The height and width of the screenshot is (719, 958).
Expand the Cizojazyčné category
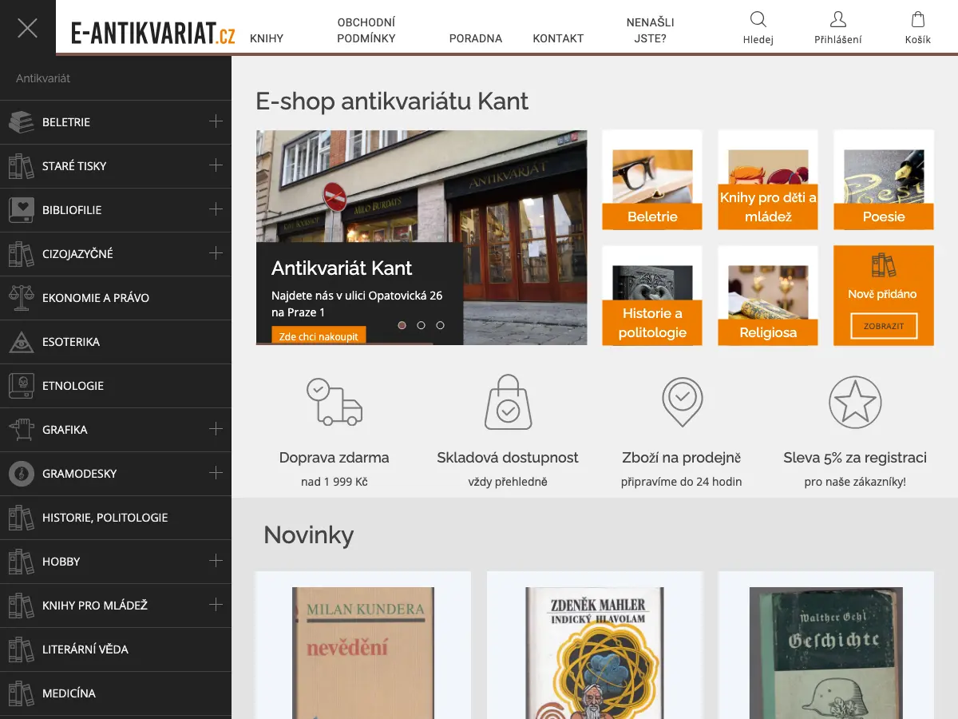pyautogui.click(x=216, y=253)
